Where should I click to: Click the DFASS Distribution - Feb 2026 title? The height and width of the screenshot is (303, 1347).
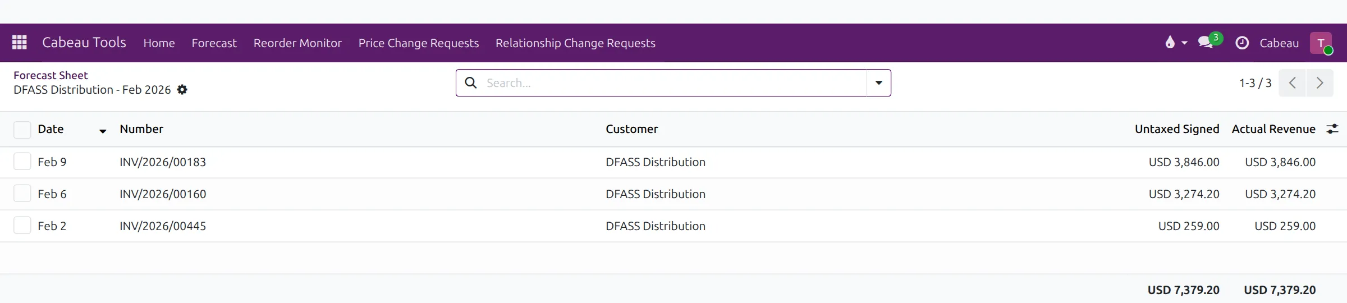click(92, 90)
